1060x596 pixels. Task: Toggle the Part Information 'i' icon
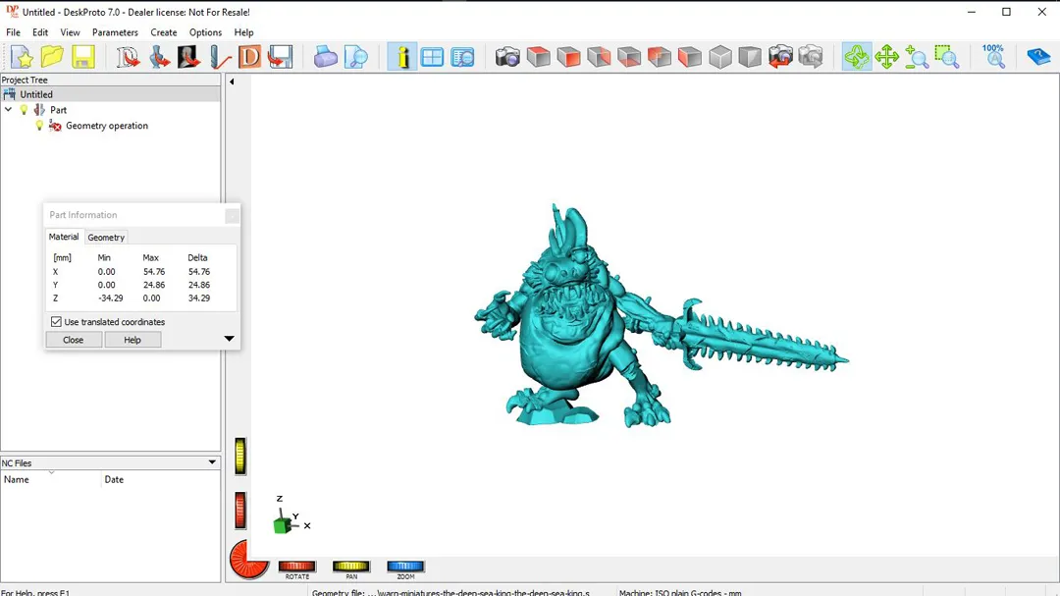point(402,57)
